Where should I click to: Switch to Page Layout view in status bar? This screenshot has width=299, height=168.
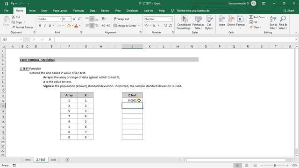(246, 165)
